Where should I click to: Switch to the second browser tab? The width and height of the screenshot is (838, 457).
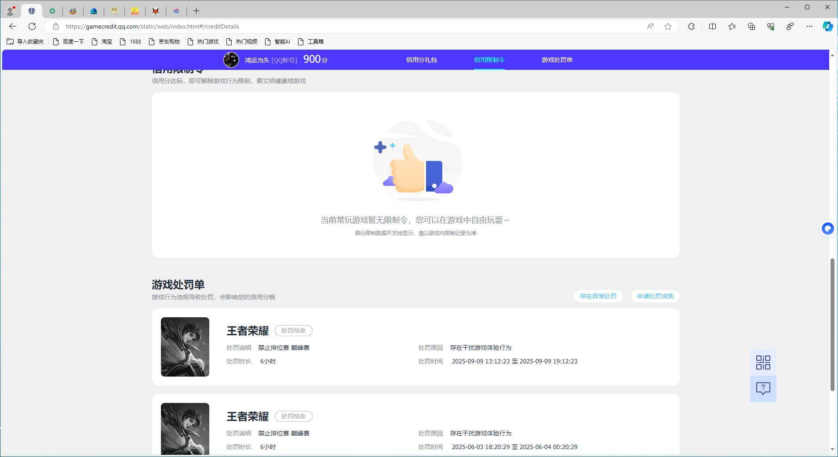coord(52,11)
